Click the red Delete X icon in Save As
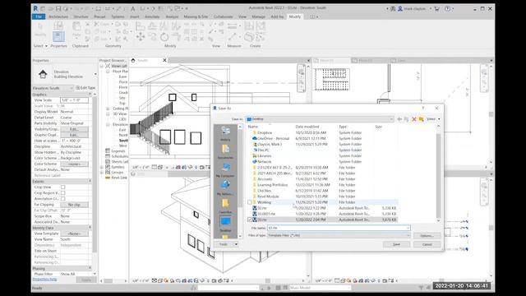This screenshot has height=296, width=526. click(x=414, y=119)
